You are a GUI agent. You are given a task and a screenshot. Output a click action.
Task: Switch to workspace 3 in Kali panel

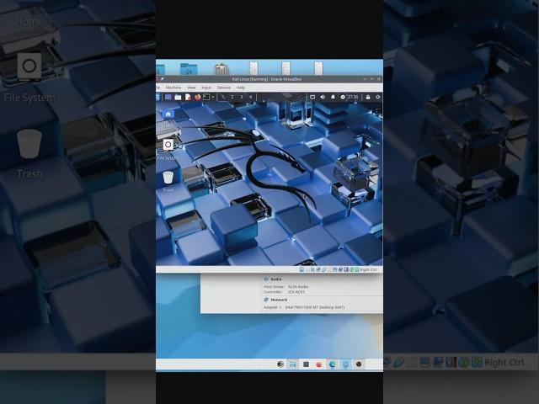(x=242, y=98)
